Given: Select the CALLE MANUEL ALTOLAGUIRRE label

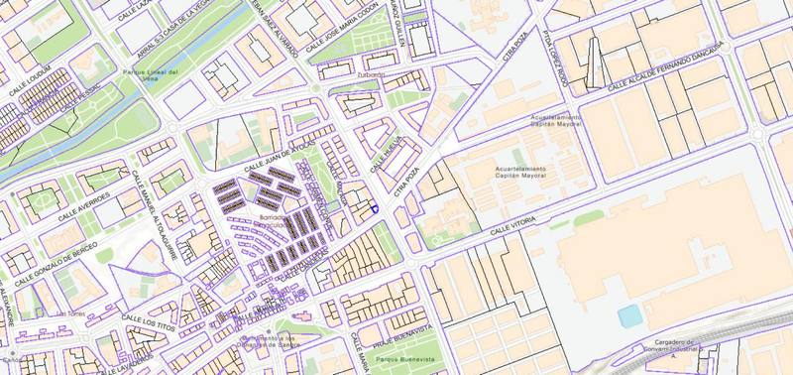Looking at the screenshot, I should click(155, 215).
